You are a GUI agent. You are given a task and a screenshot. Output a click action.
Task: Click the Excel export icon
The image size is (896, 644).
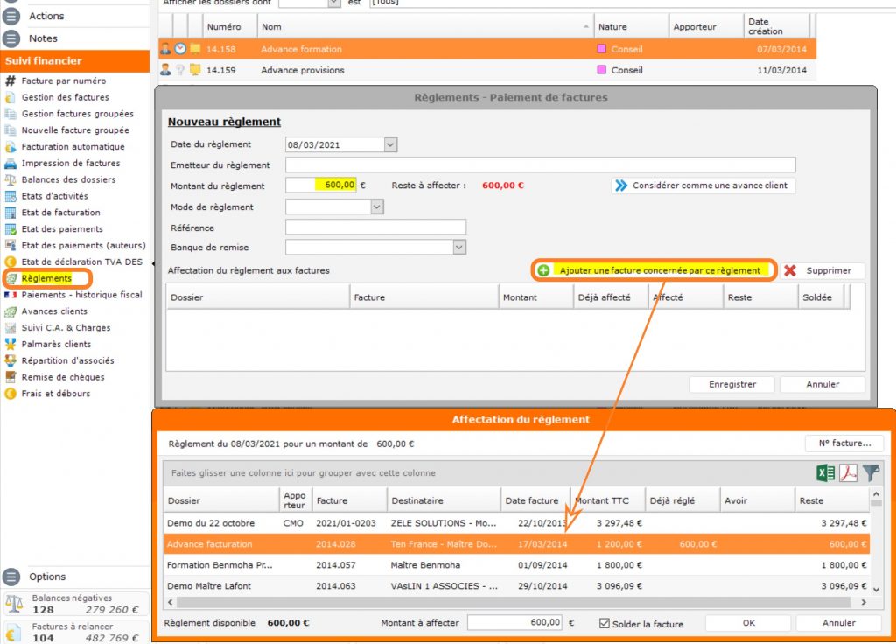[824, 473]
